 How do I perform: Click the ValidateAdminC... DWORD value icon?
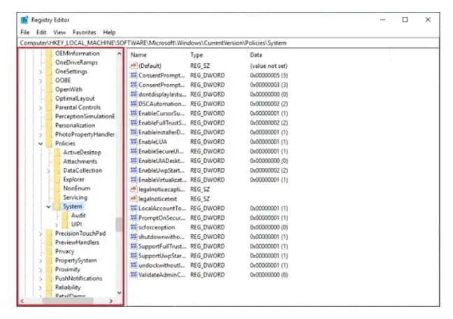tap(134, 275)
